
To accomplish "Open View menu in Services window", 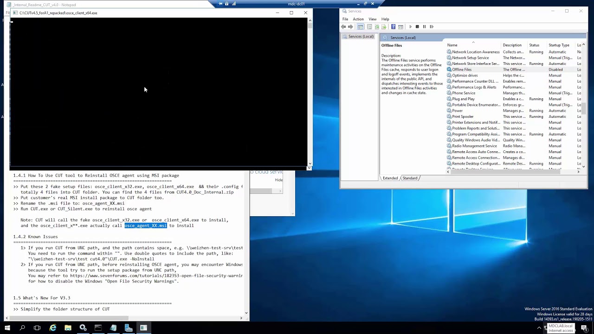I will (373, 19).
